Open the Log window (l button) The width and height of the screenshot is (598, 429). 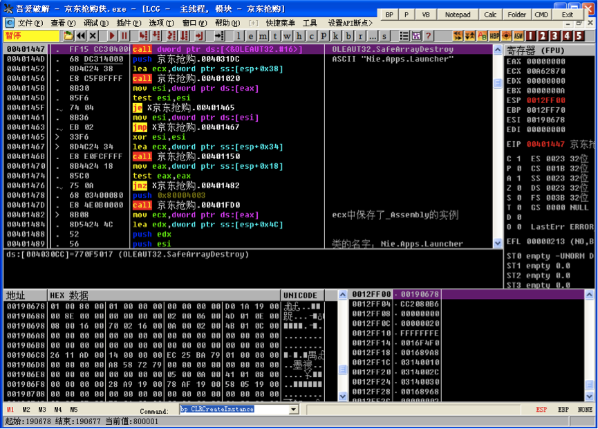[x=239, y=36]
